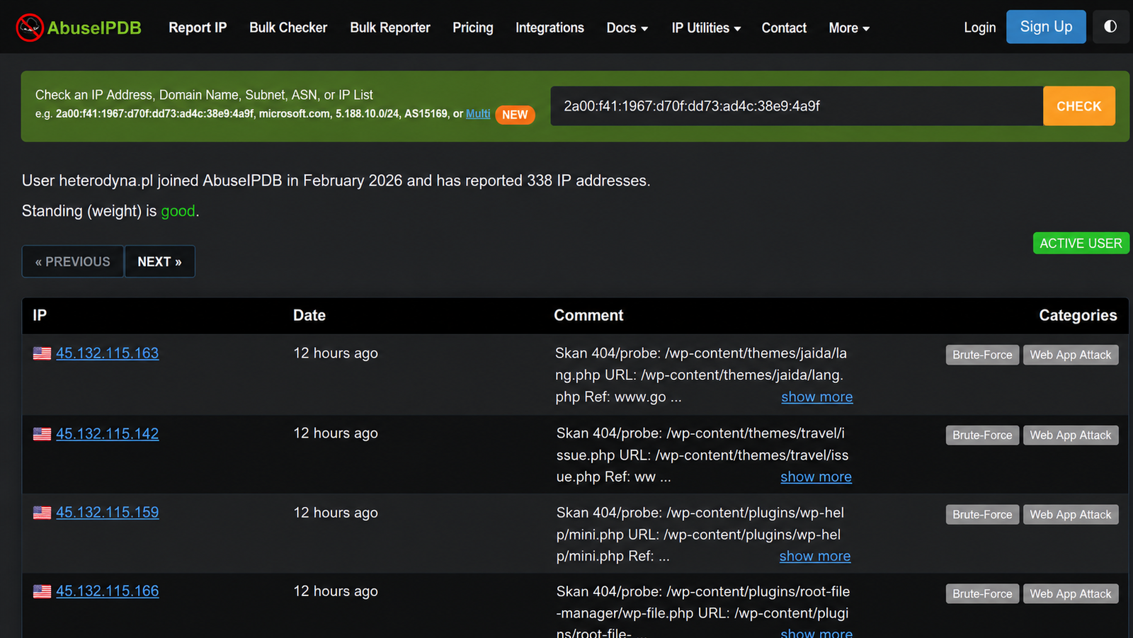Click Brute-Force tag in 45.132.115.163 row
This screenshot has height=638, width=1133.
click(x=982, y=355)
